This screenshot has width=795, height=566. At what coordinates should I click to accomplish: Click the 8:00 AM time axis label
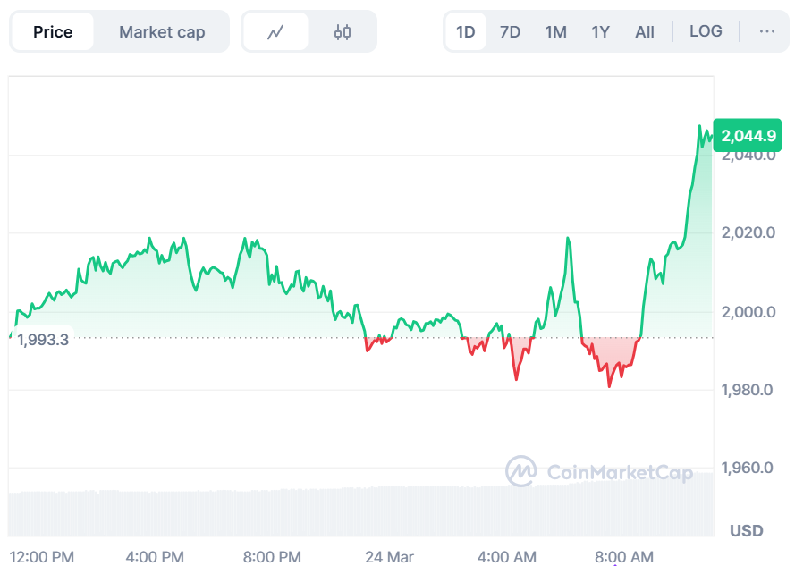tap(623, 557)
